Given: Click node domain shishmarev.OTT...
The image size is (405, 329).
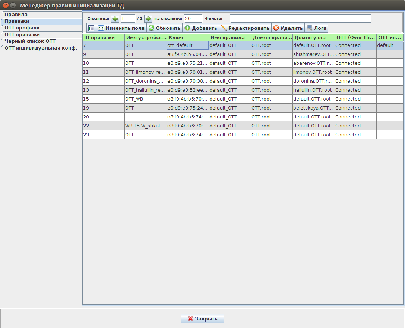Looking at the screenshot, I should click(x=314, y=54).
